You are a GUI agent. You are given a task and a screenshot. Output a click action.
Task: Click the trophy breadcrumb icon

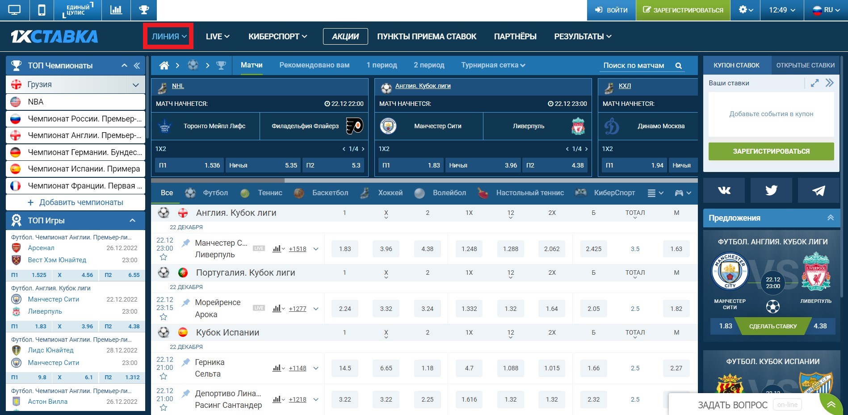click(221, 65)
